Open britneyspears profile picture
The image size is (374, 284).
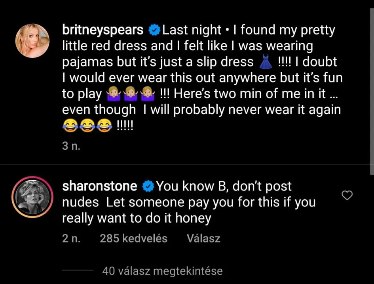click(32, 40)
